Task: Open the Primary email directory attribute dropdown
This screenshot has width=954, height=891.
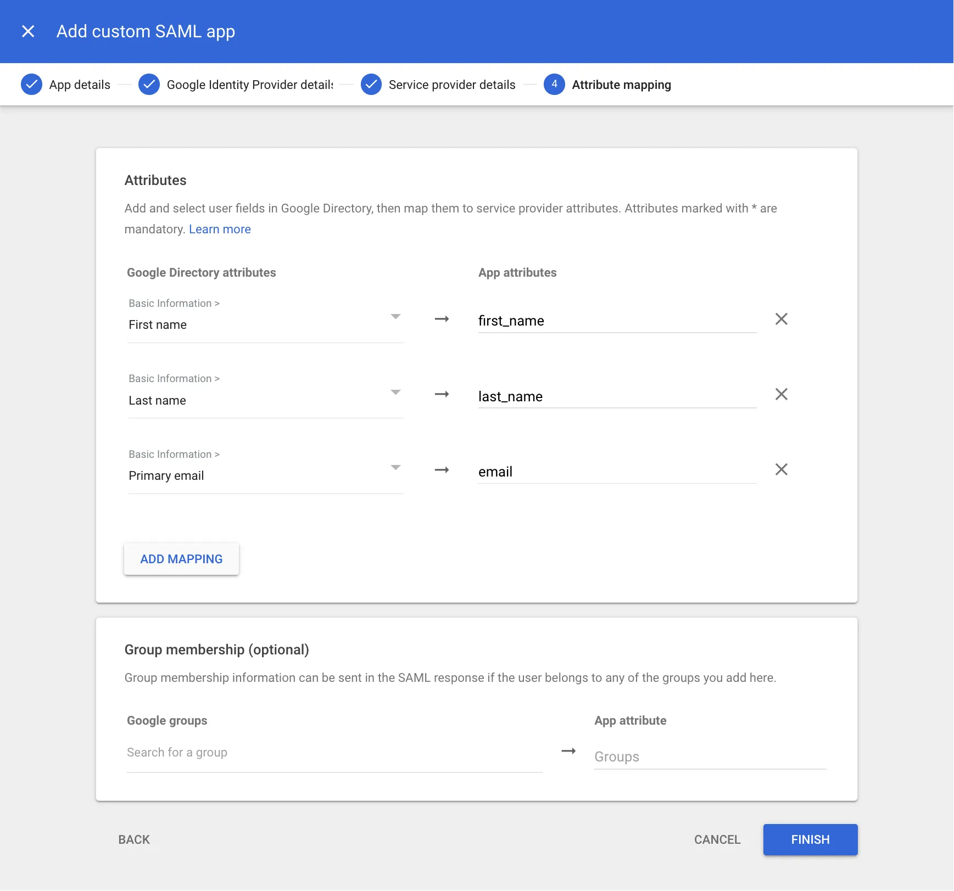Action: [x=266, y=470]
